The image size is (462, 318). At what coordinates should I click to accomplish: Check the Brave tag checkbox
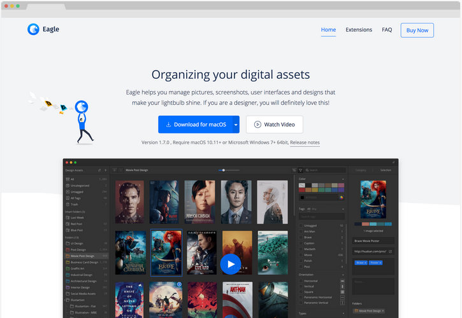(301, 237)
